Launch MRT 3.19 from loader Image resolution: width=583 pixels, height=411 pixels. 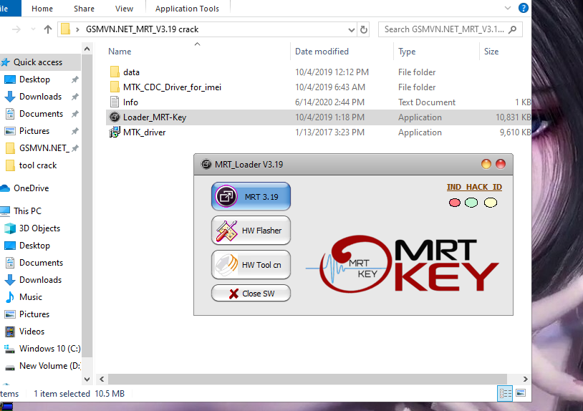pyautogui.click(x=251, y=197)
